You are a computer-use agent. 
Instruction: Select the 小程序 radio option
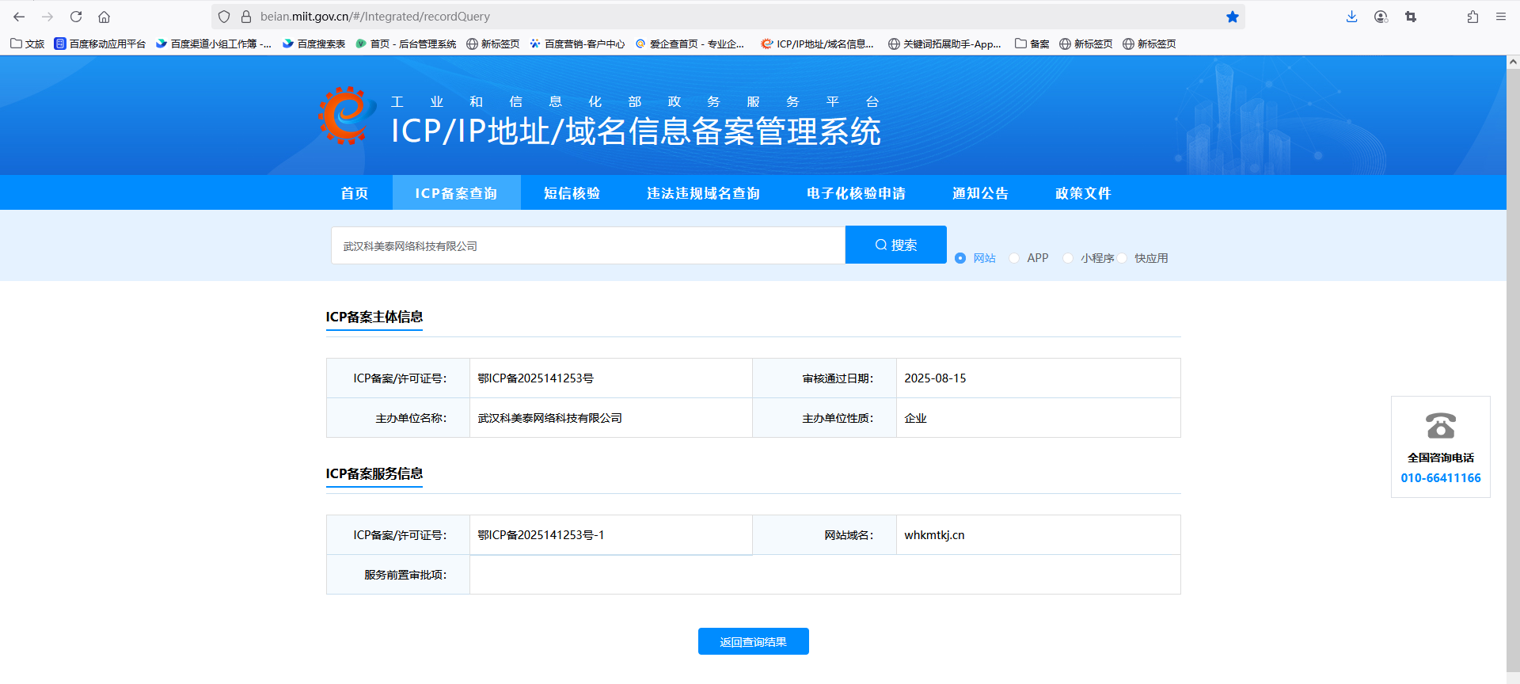1068,258
